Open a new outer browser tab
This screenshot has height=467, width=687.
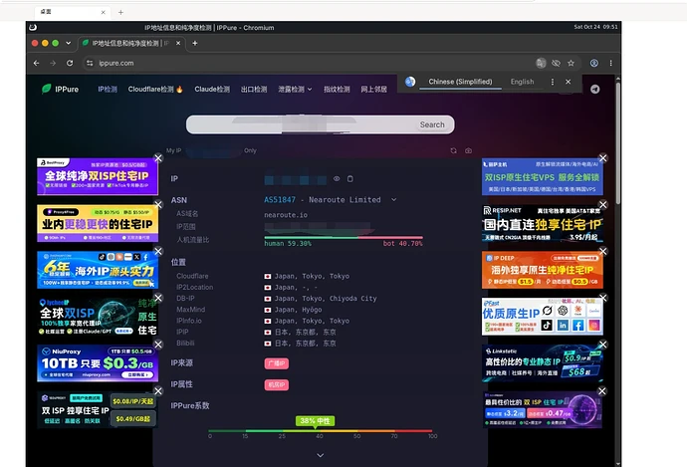click(x=120, y=12)
